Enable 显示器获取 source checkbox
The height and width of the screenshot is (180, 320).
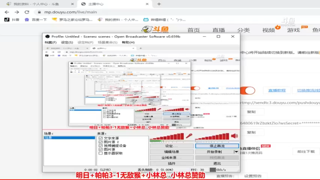tap(101, 153)
